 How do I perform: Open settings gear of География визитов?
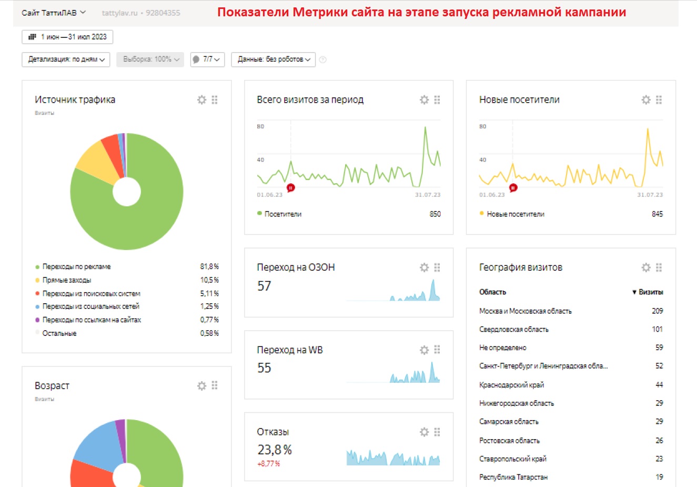coord(646,267)
